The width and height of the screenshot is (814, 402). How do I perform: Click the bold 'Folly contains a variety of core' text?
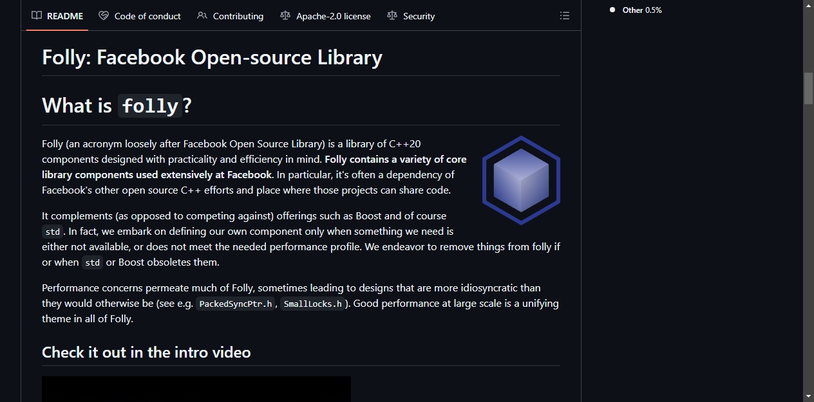point(396,160)
